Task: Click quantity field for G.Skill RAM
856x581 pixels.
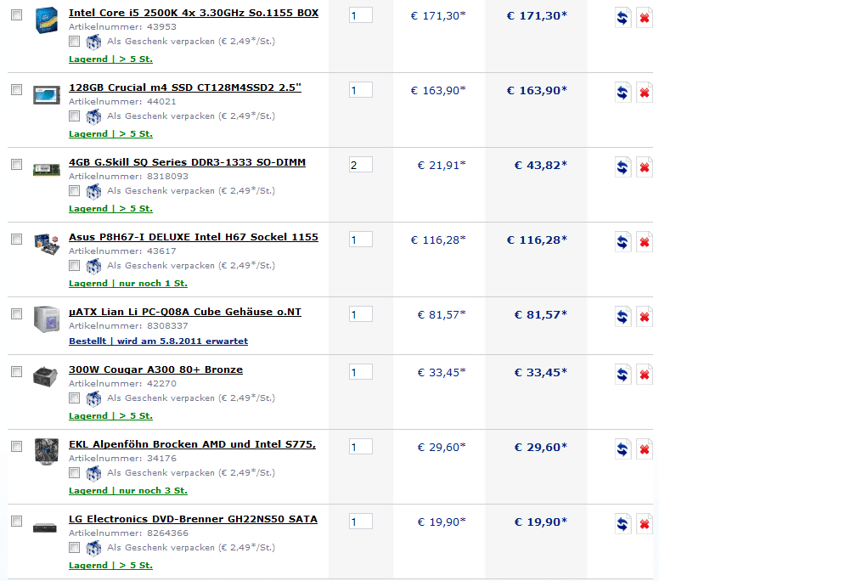Action: (360, 165)
